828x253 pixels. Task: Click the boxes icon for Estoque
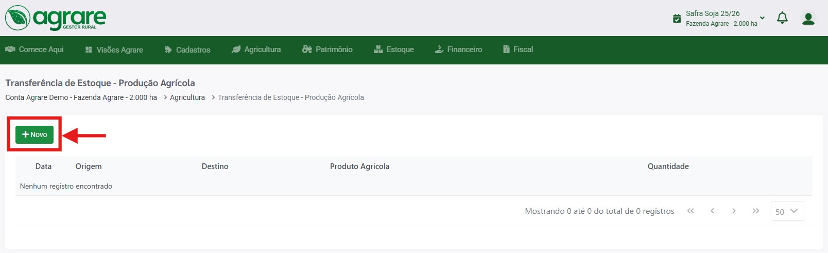click(x=378, y=49)
